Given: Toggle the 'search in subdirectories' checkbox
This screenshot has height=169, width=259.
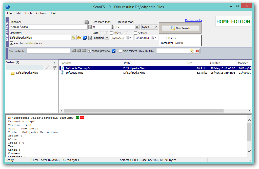Looking at the screenshot, I should (11, 43).
